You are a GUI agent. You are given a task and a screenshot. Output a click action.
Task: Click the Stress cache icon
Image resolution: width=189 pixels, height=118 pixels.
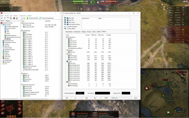[x=65, y=22]
